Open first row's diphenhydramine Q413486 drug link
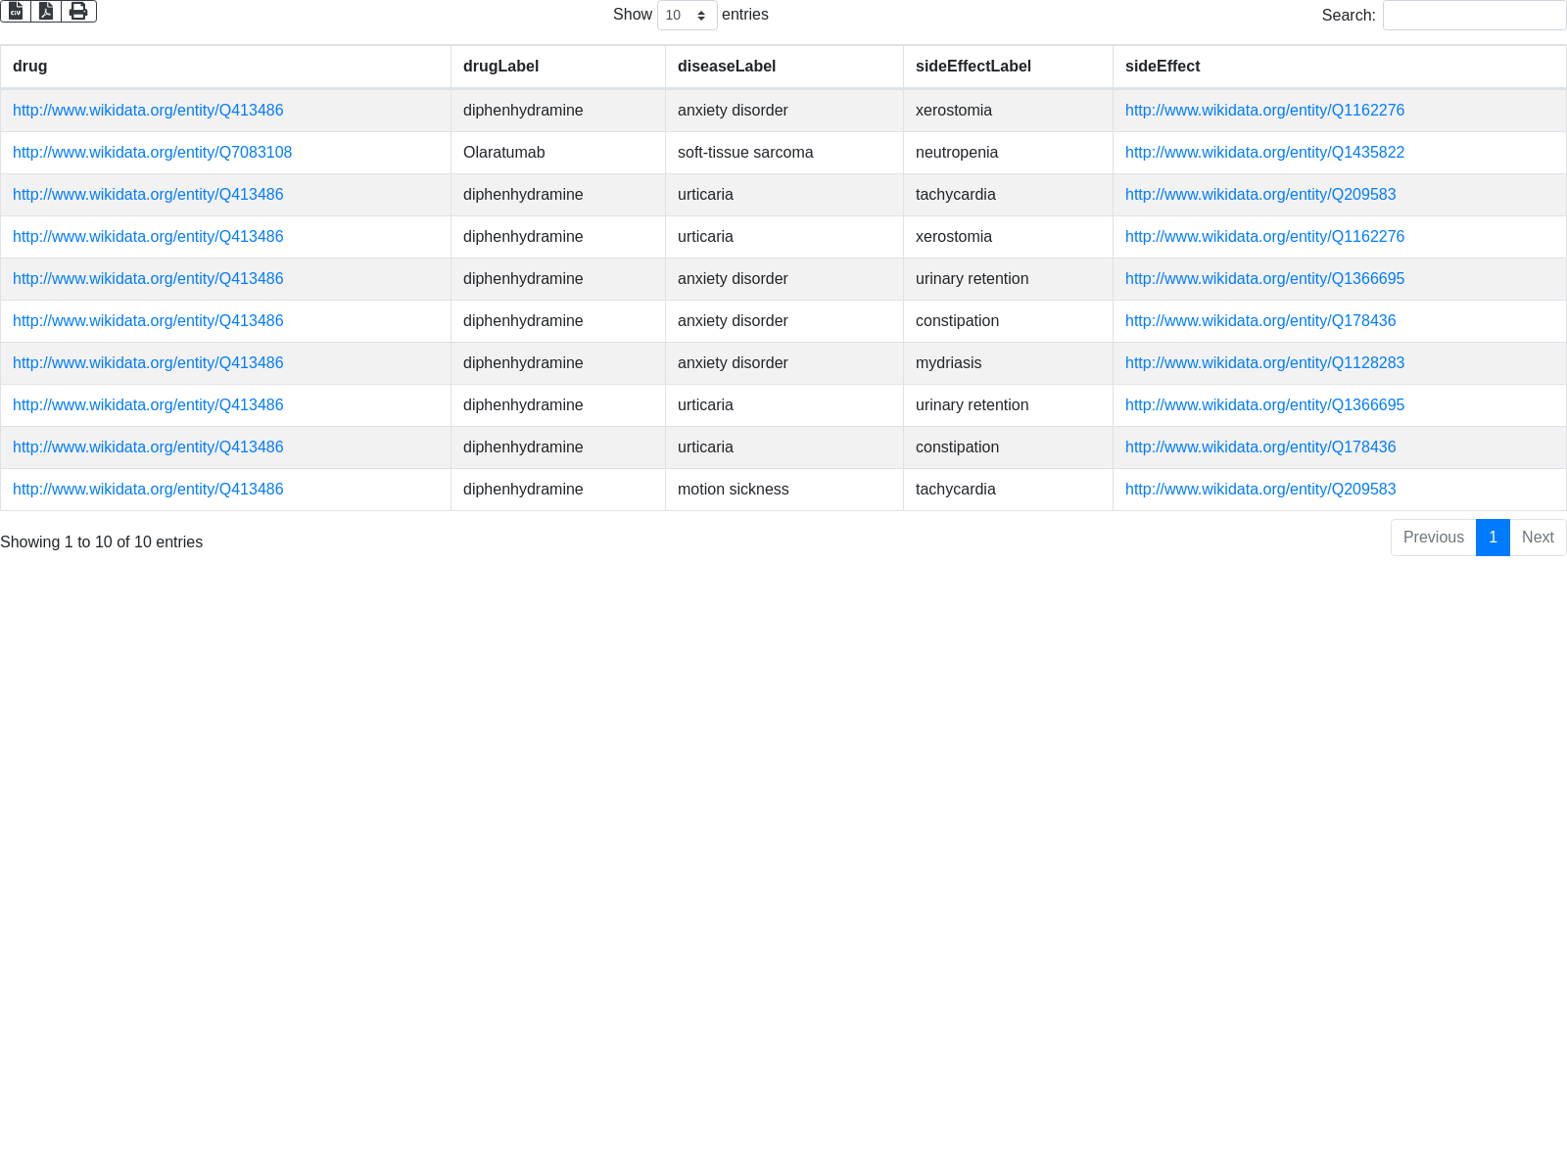Viewport: 1567px width, 1175px height. coord(148,111)
